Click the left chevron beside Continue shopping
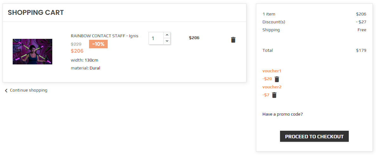The image size is (376, 156). coord(6,91)
